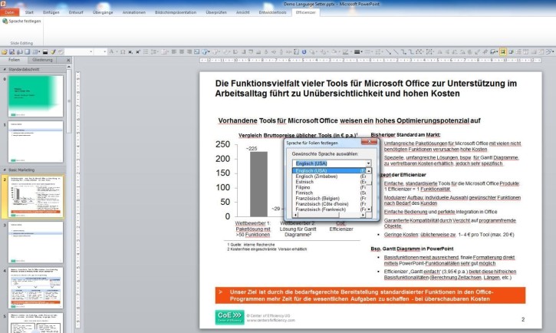Open the Einfügen ribbon tab
The height and width of the screenshot is (333, 556).
click(x=51, y=12)
